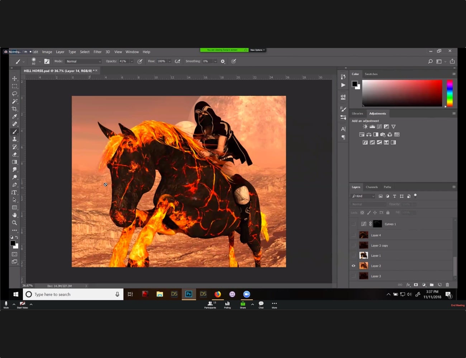
Task: Select the Brush tool
Action: (x=15, y=131)
